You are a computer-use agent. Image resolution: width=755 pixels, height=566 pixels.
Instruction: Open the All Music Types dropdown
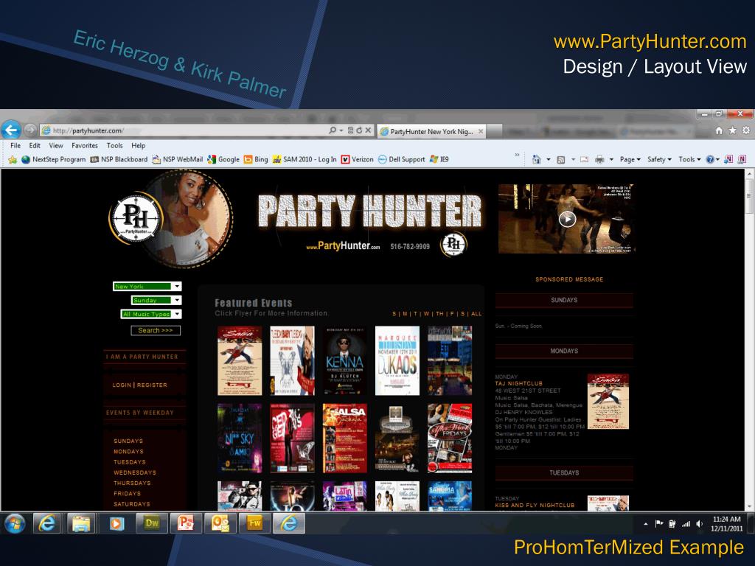[150, 314]
